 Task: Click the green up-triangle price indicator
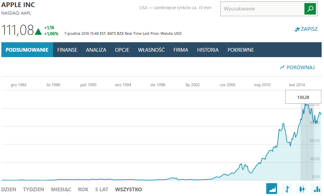(x=38, y=31)
